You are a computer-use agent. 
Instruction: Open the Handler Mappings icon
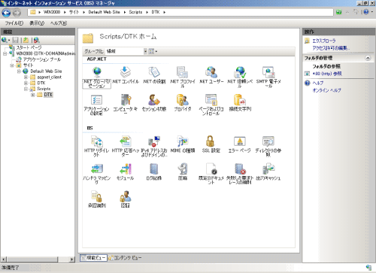pos(96,174)
